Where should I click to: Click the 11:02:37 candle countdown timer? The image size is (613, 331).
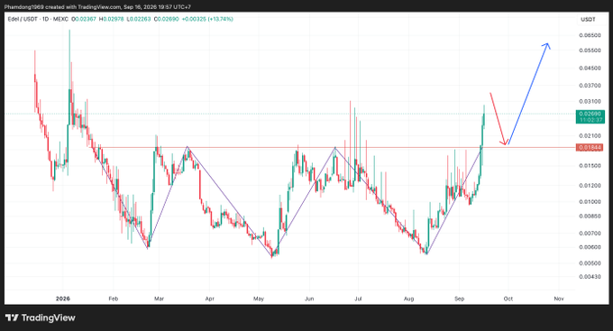coord(590,120)
